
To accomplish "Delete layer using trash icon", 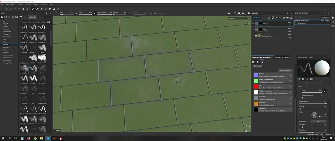I will click(x=291, y=18).
